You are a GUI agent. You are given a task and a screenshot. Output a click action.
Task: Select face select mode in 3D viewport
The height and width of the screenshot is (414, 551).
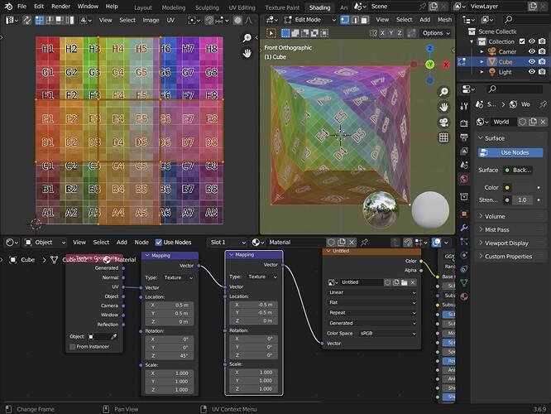click(365, 20)
